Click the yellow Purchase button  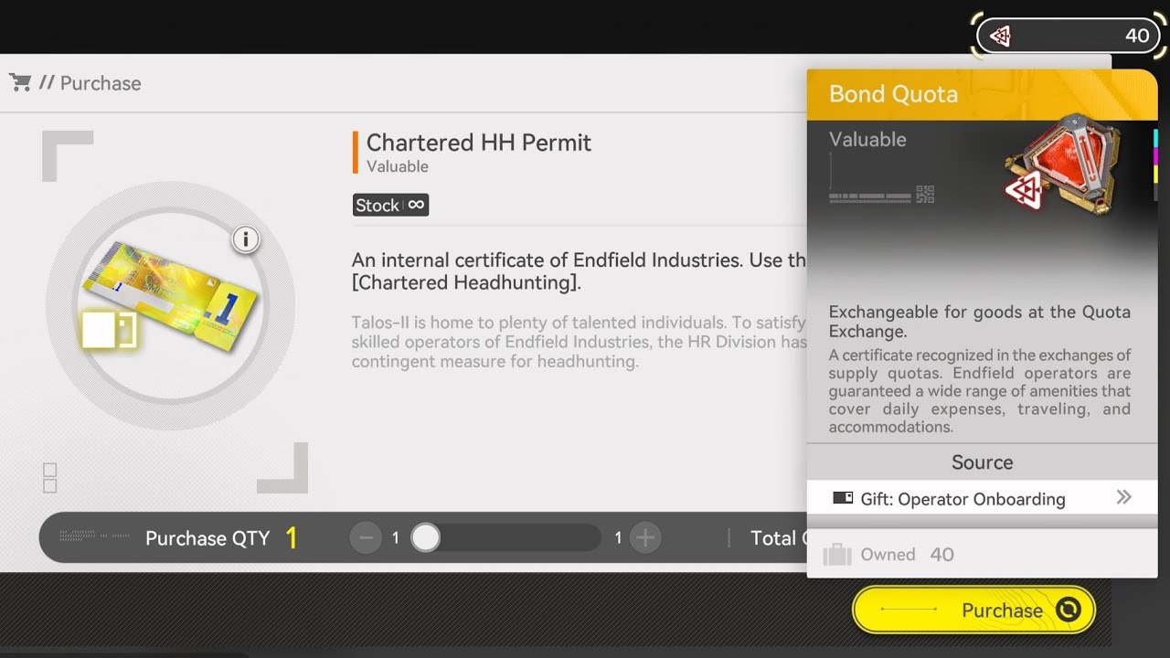pos(973,610)
